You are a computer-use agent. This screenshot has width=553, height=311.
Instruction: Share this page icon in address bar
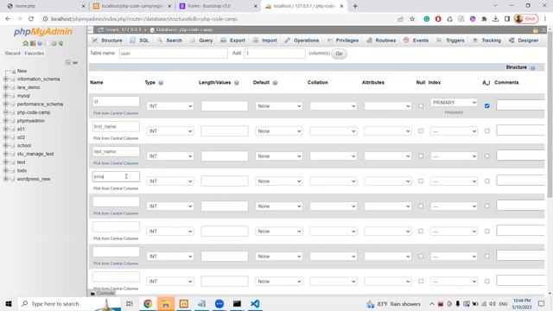400,19
